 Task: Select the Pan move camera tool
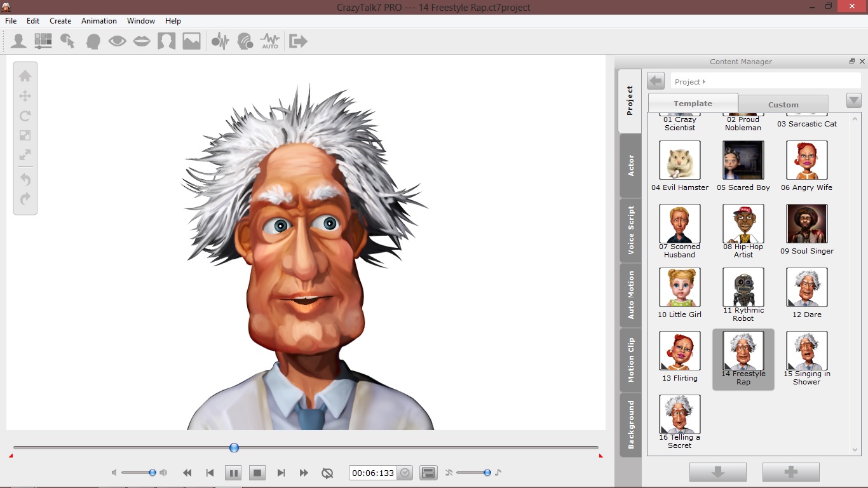pyautogui.click(x=25, y=96)
